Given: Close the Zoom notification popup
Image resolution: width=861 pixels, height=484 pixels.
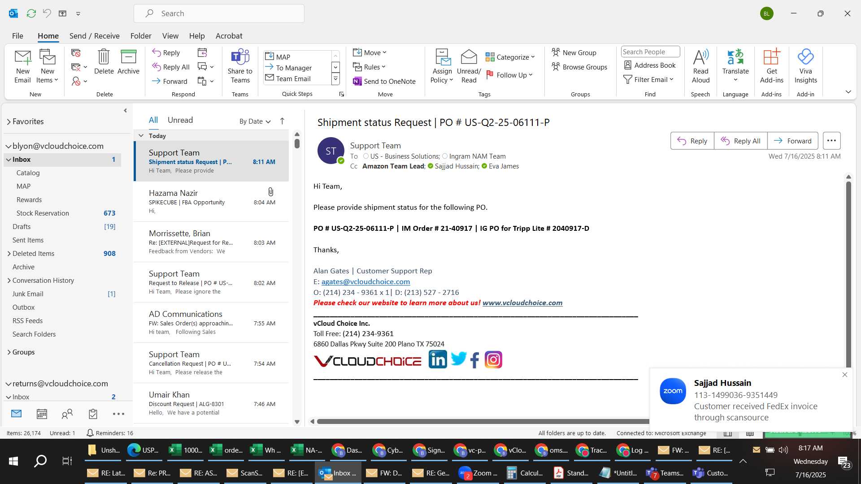Looking at the screenshot, I should pyautogui.click(x=845, y=375).
